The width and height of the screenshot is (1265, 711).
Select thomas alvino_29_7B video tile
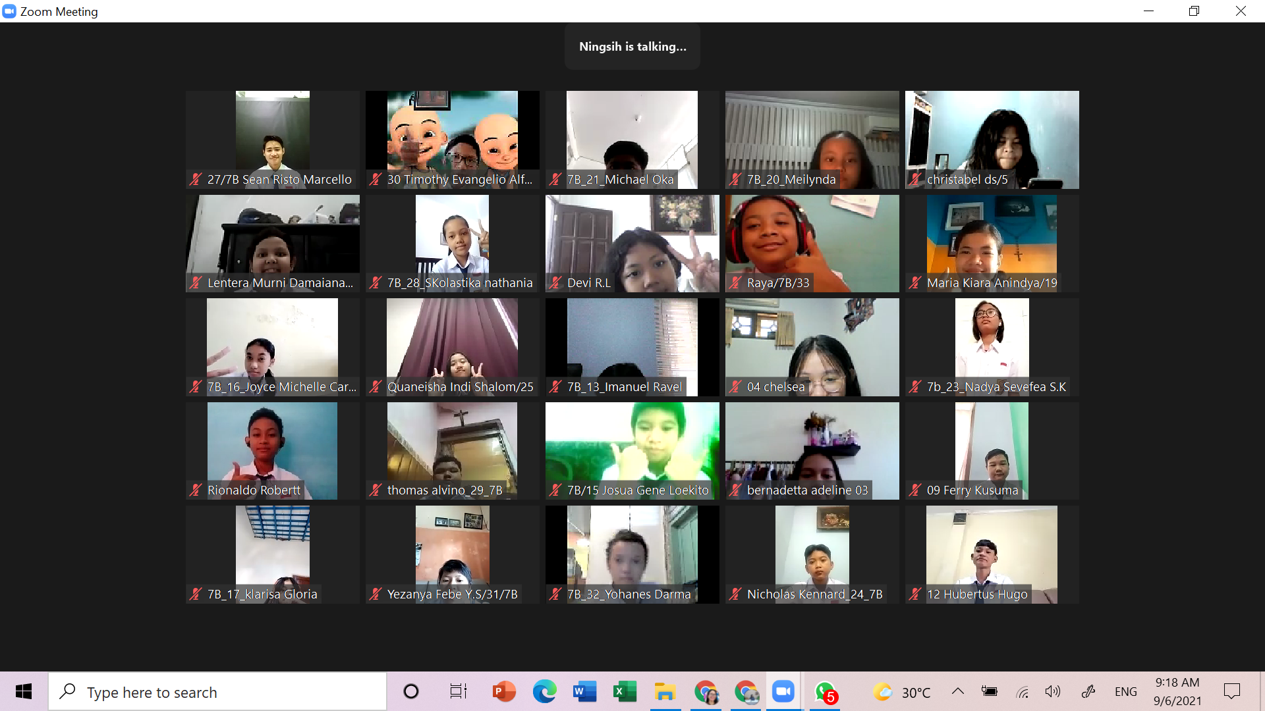(x=453, y=451)
